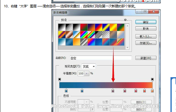Open the presets gear menu
Screen dimensions: 176x112
pos(125,20)
